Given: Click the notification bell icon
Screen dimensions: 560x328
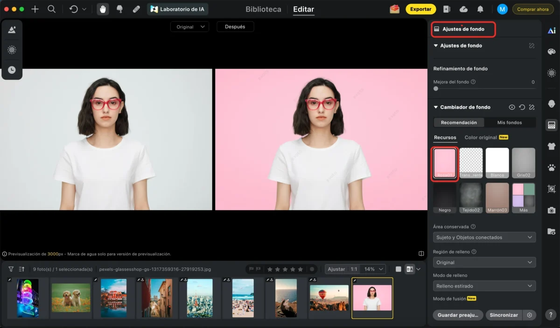Looking at the screenshot, I should tap(480, 9).
